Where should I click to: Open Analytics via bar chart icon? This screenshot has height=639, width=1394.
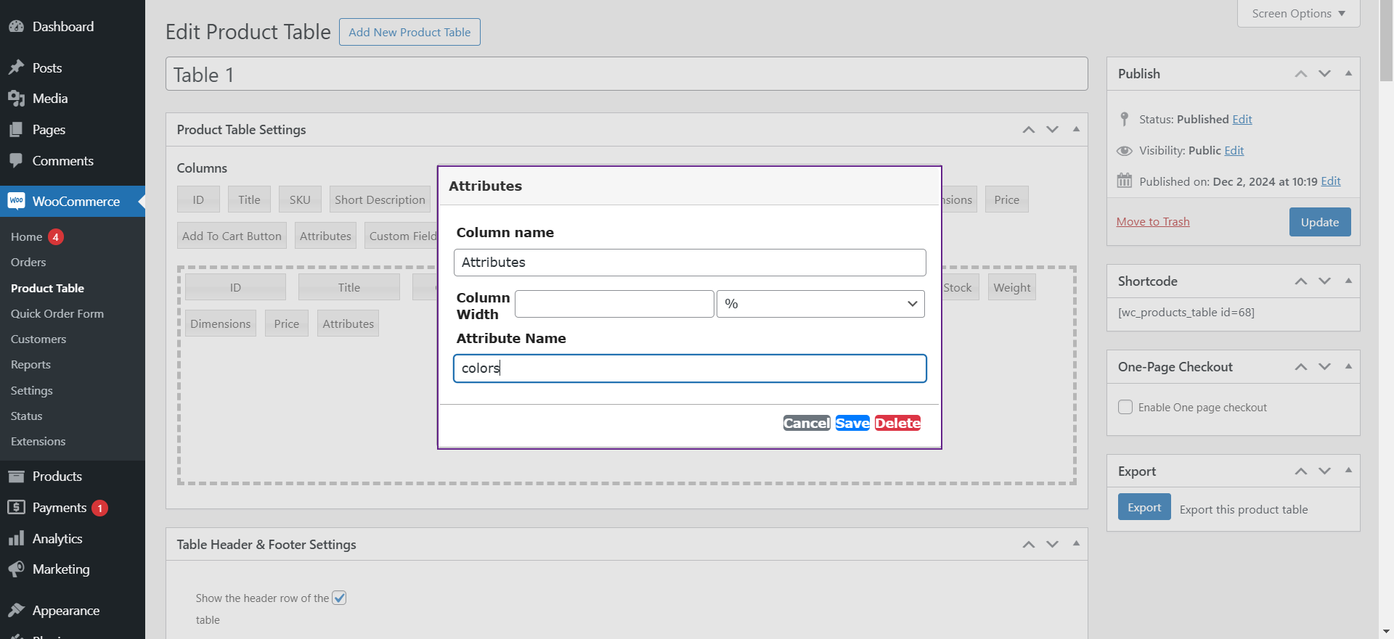point(16,539)
